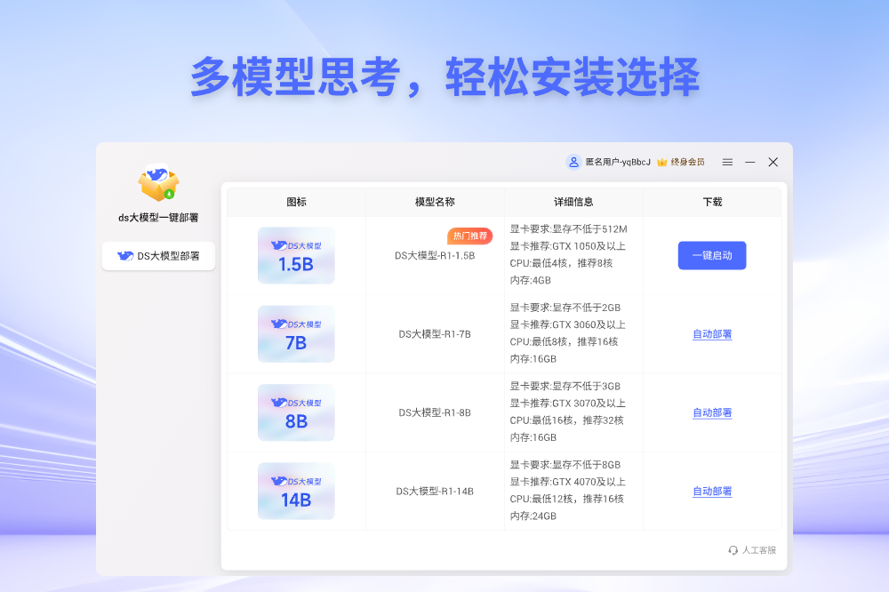
Task: Select the DS大模型部署 sidebar tab
Action: click(158, 256)
